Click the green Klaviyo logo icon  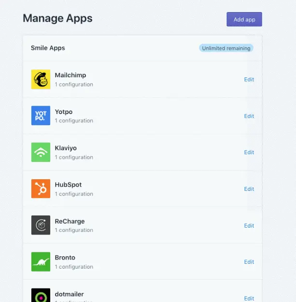41,152
